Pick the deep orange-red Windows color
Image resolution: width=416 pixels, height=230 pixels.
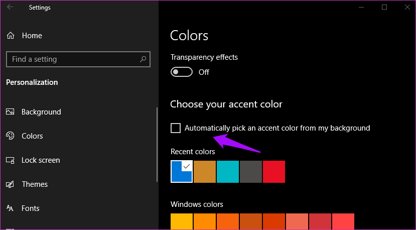point(274,221)
